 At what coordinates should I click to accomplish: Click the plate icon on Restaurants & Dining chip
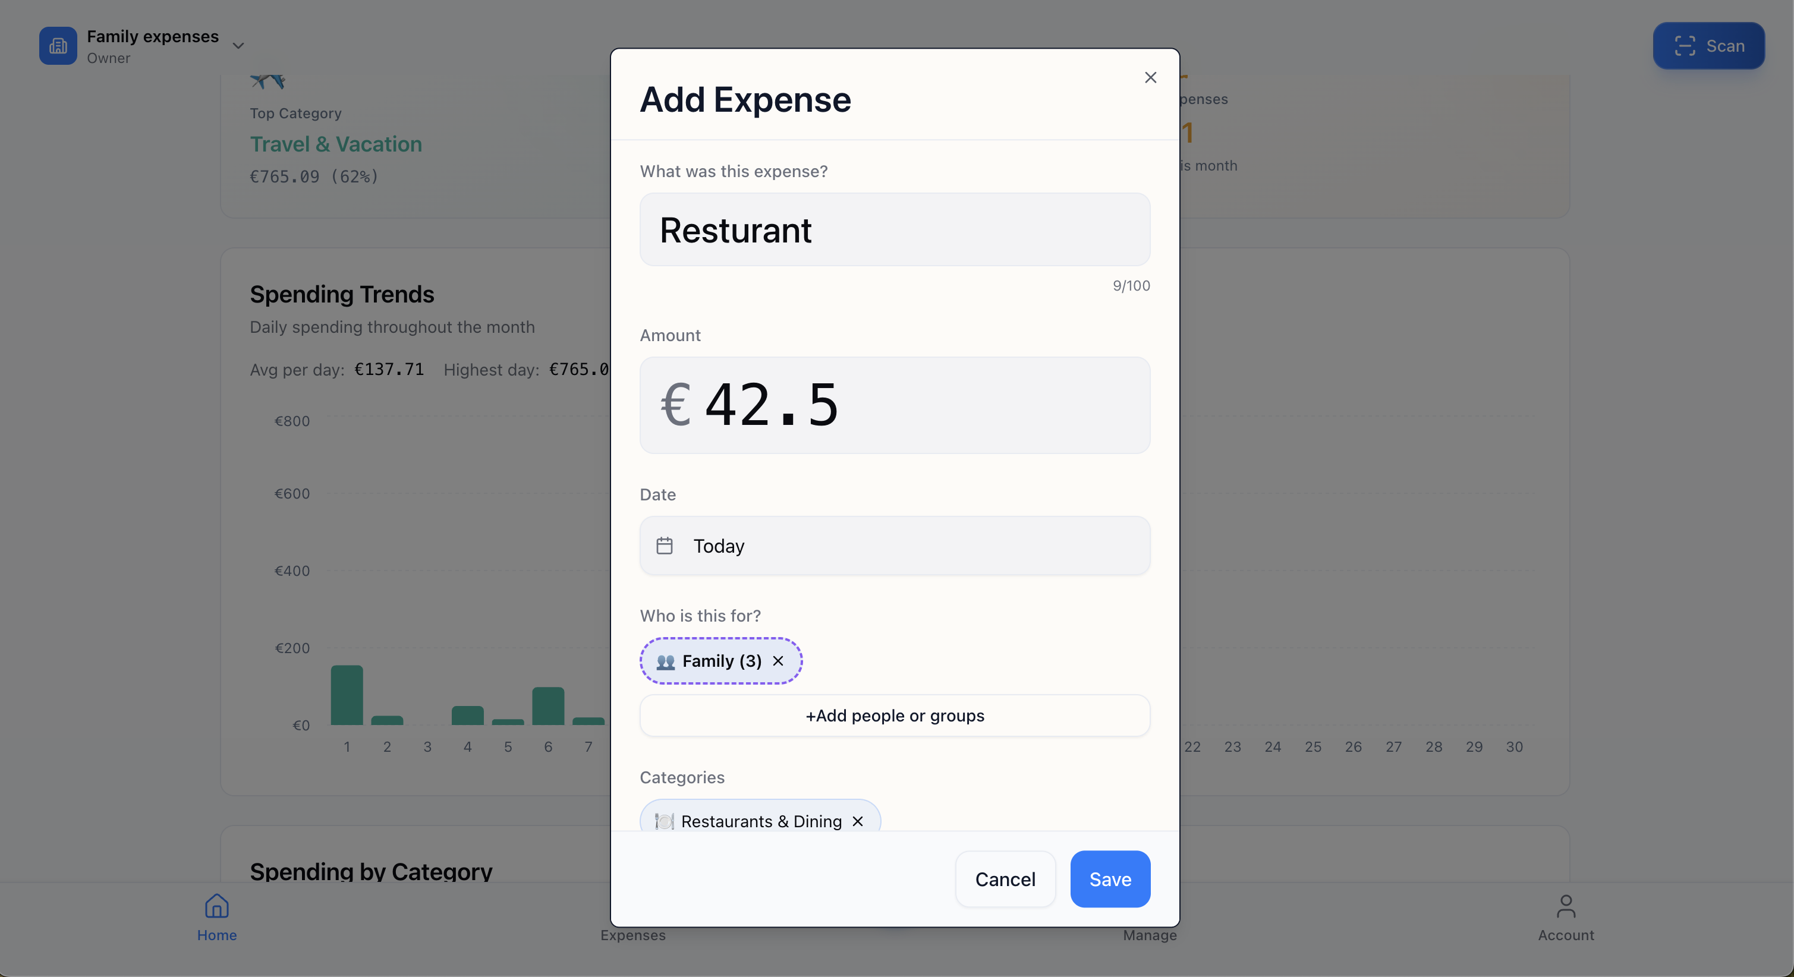click(664, 822)
